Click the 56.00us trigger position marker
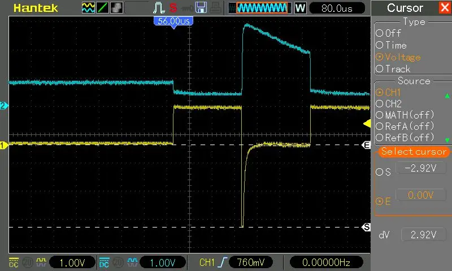 click(x=173, y=21)
